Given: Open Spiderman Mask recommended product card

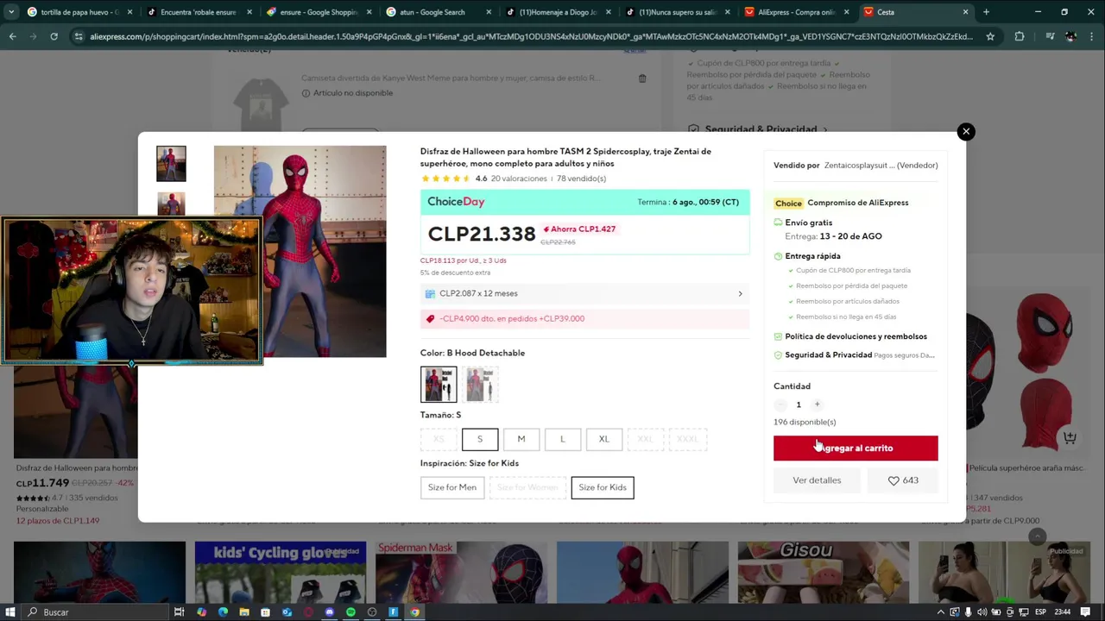Looking at the screenshot, I should pos(461,573).
